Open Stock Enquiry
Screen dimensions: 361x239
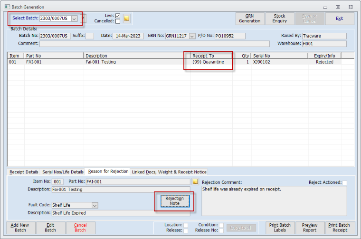click(x=279, y=19)
